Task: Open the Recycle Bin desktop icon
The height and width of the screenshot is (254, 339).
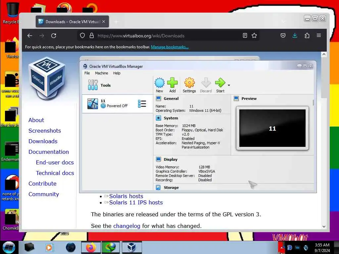Action: [x=11, y=13]
